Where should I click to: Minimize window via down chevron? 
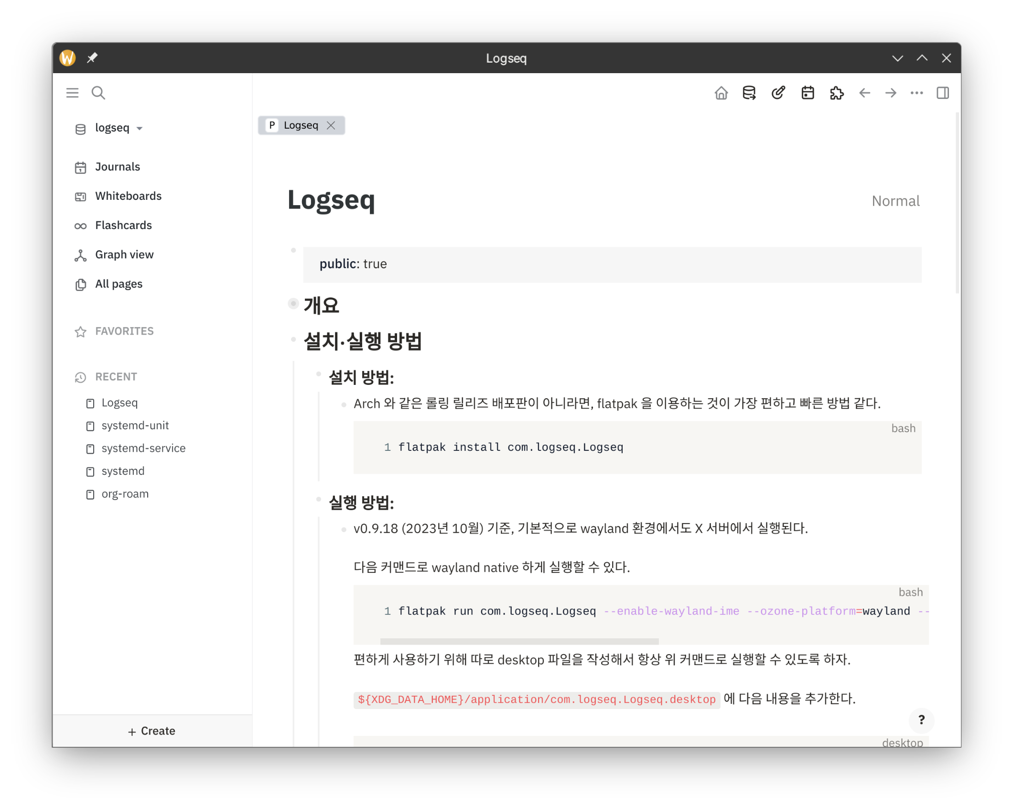click(897, 58)
